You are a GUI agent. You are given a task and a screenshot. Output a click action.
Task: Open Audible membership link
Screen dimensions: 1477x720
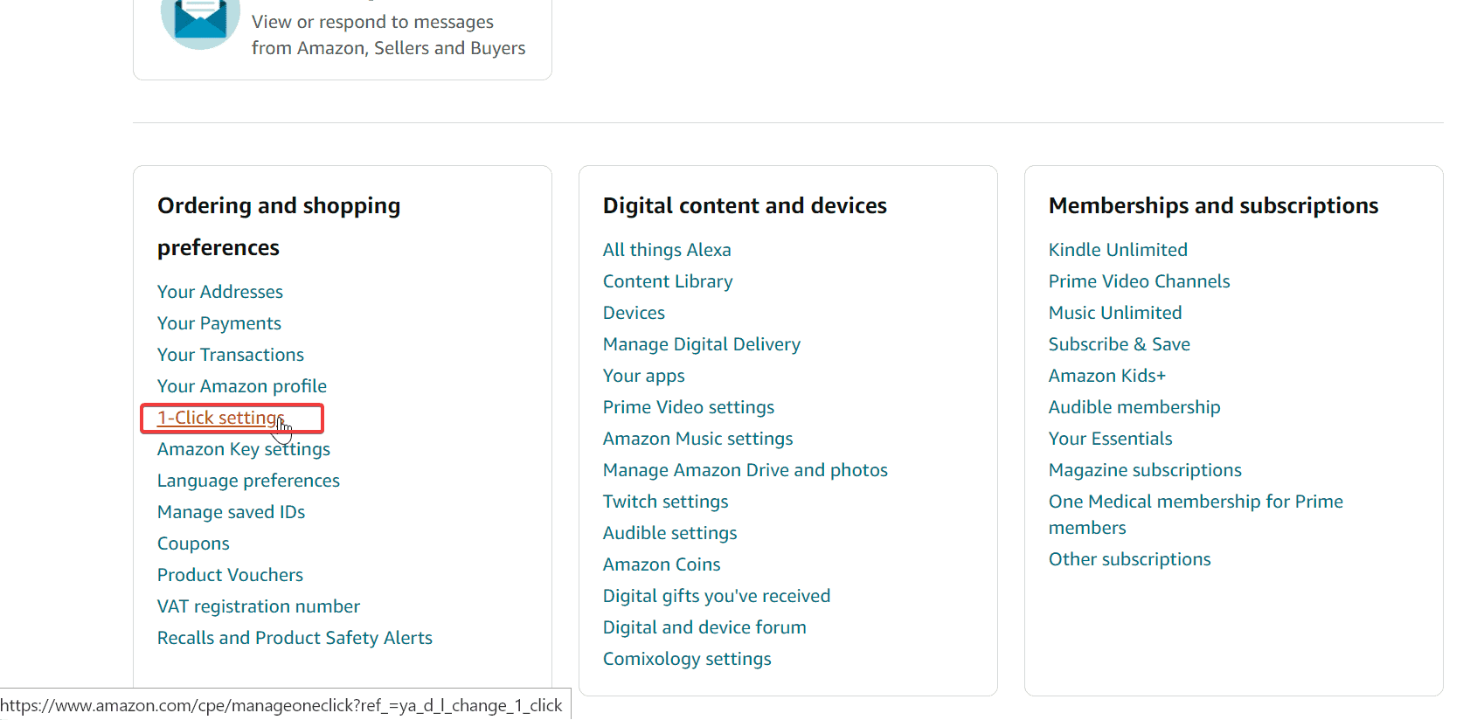click(1134, 407)
